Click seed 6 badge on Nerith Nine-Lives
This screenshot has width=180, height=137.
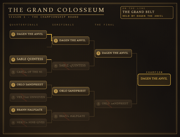pyautogui.click(x=13, y=123)
